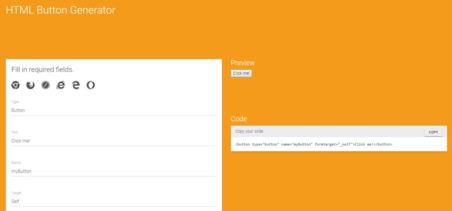The width and height of the screenshot is (452, 211).
Task: Click the 'Fill in required fields.' heading
Action: (43, 70)
